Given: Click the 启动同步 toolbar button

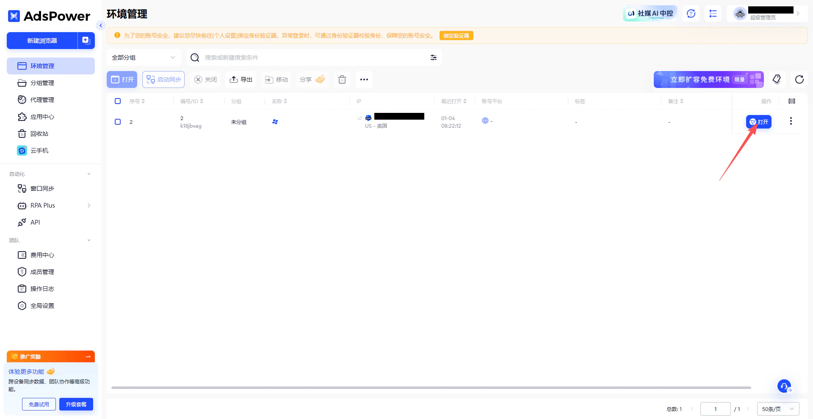Looking at the screenshot, I should (163, 79).
